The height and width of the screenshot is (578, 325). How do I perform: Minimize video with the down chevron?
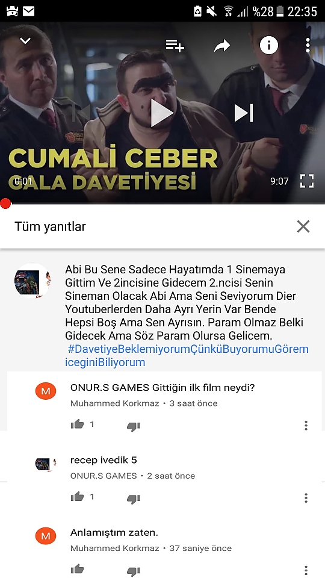pos(25,40)
